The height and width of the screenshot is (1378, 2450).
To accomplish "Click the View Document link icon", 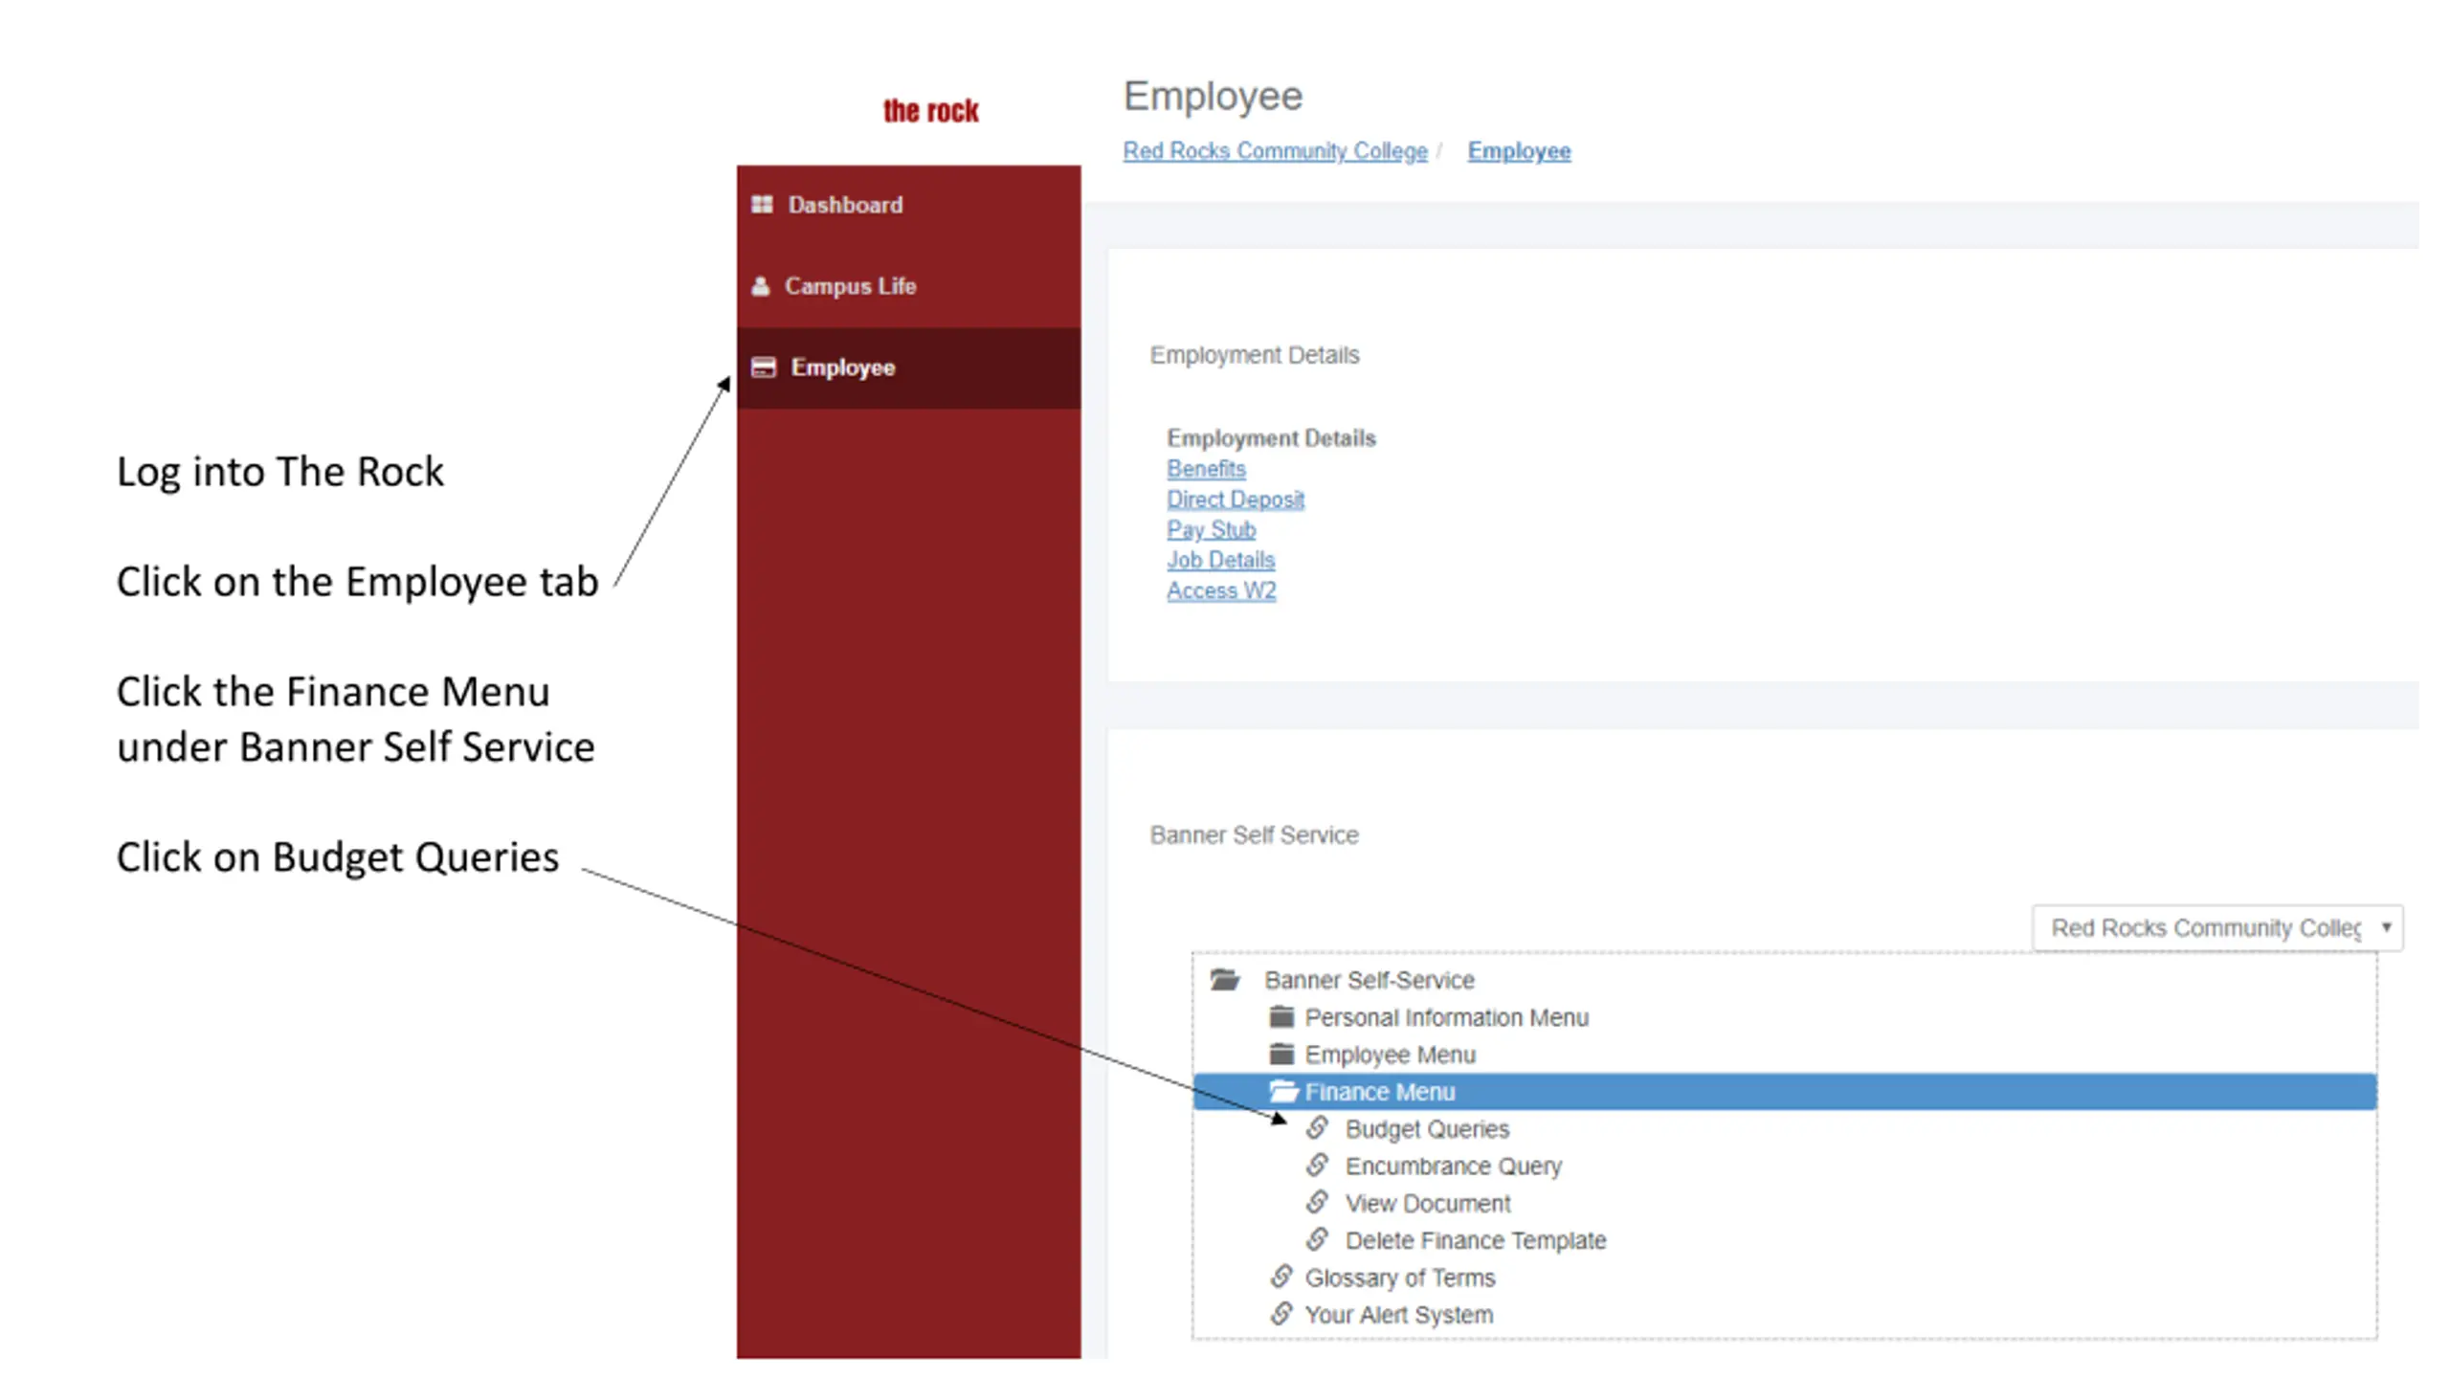I will click(1318, 1202).
